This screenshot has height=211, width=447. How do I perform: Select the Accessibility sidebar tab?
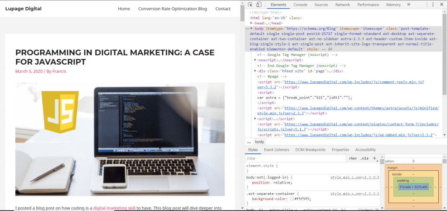click(365, 150)
